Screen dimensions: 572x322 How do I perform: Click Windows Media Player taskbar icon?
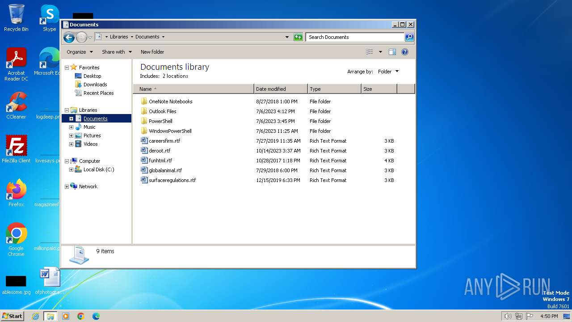66,316
